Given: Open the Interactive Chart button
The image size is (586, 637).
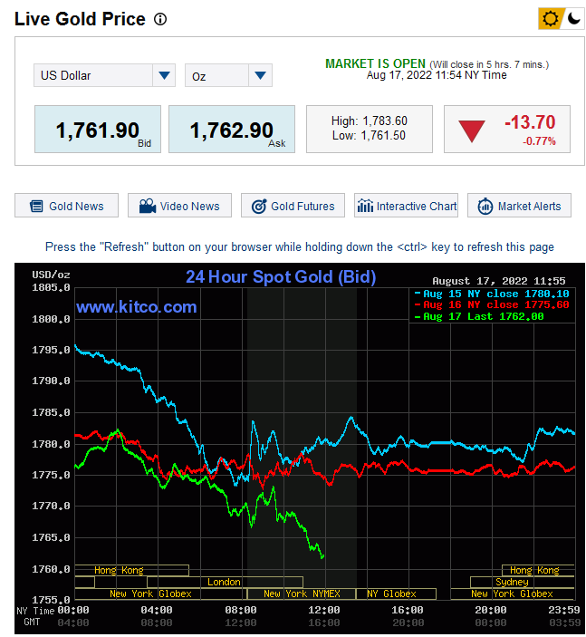Looking at the screenshot, I should 406,206.
